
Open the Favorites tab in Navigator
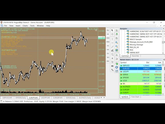point(135,56)
